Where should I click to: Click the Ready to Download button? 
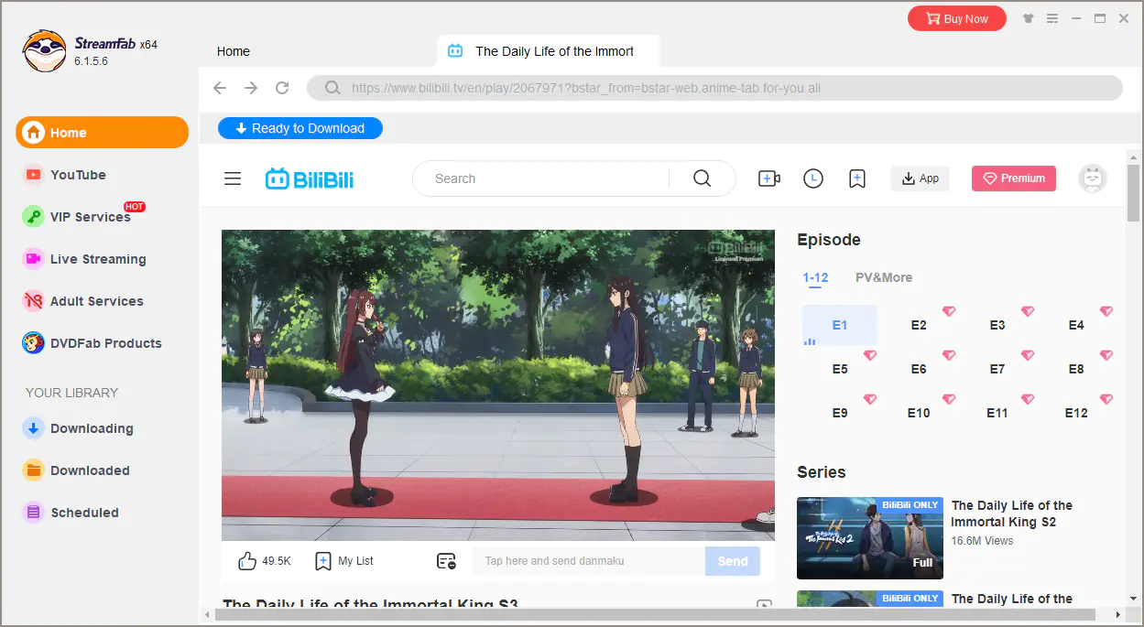click(300, 128)
